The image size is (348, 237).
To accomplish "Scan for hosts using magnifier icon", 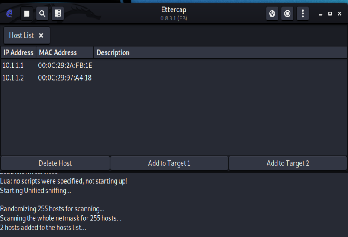I will click(x=42, y=14).
